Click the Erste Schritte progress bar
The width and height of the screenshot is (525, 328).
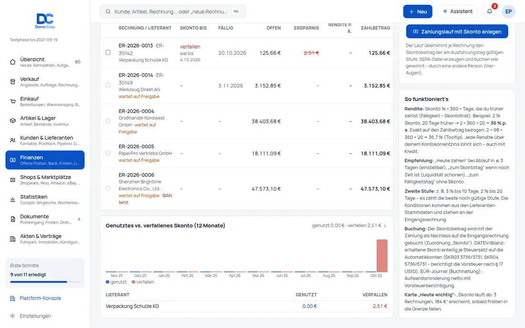click(45, 282)
